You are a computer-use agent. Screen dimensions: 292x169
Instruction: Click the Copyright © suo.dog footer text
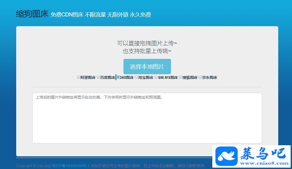point(33,166)
